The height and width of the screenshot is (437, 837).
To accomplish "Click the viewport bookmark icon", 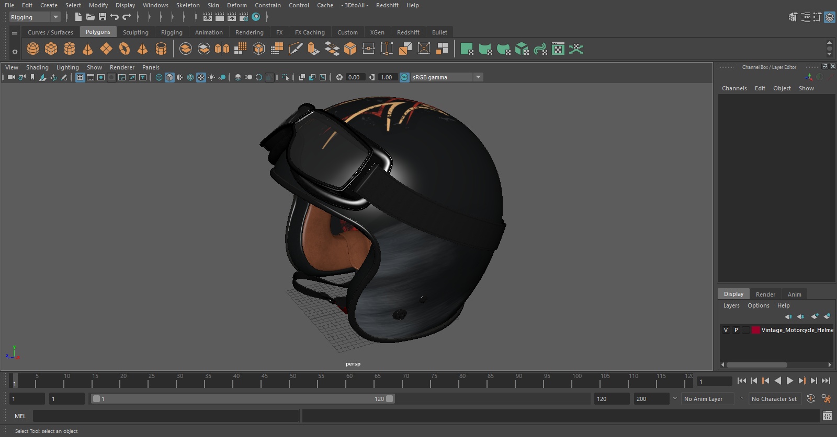I will 32,77.
